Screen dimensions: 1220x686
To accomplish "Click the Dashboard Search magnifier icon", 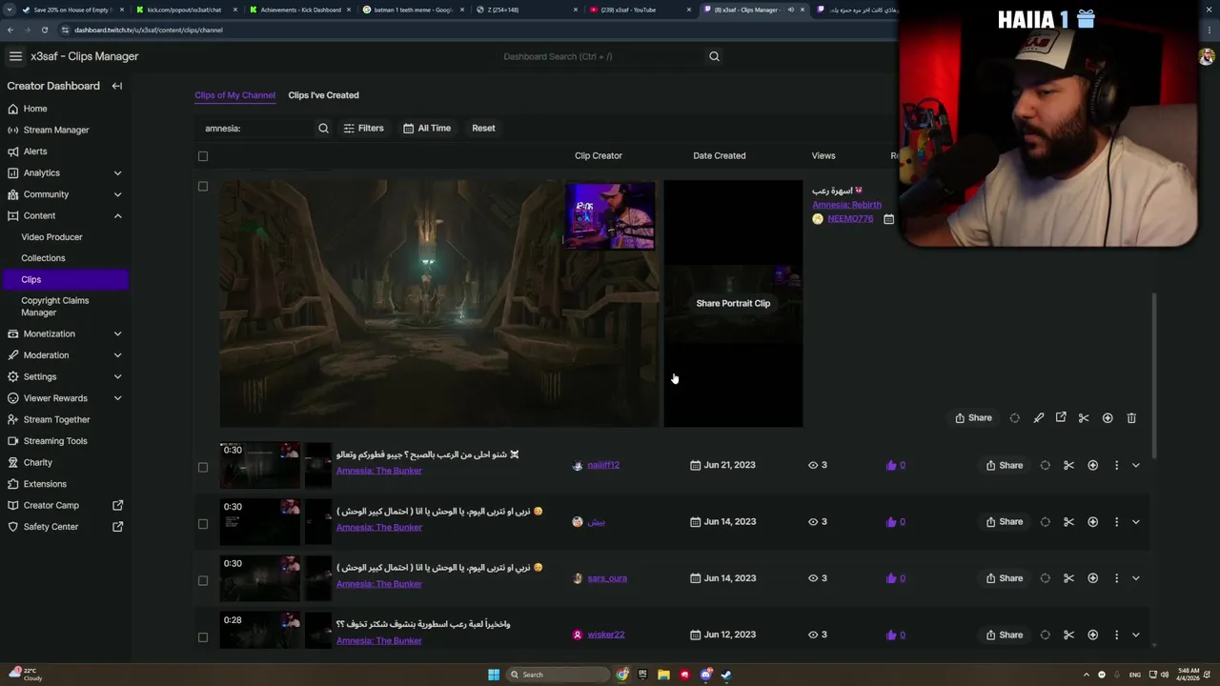I will click(714, 56).
